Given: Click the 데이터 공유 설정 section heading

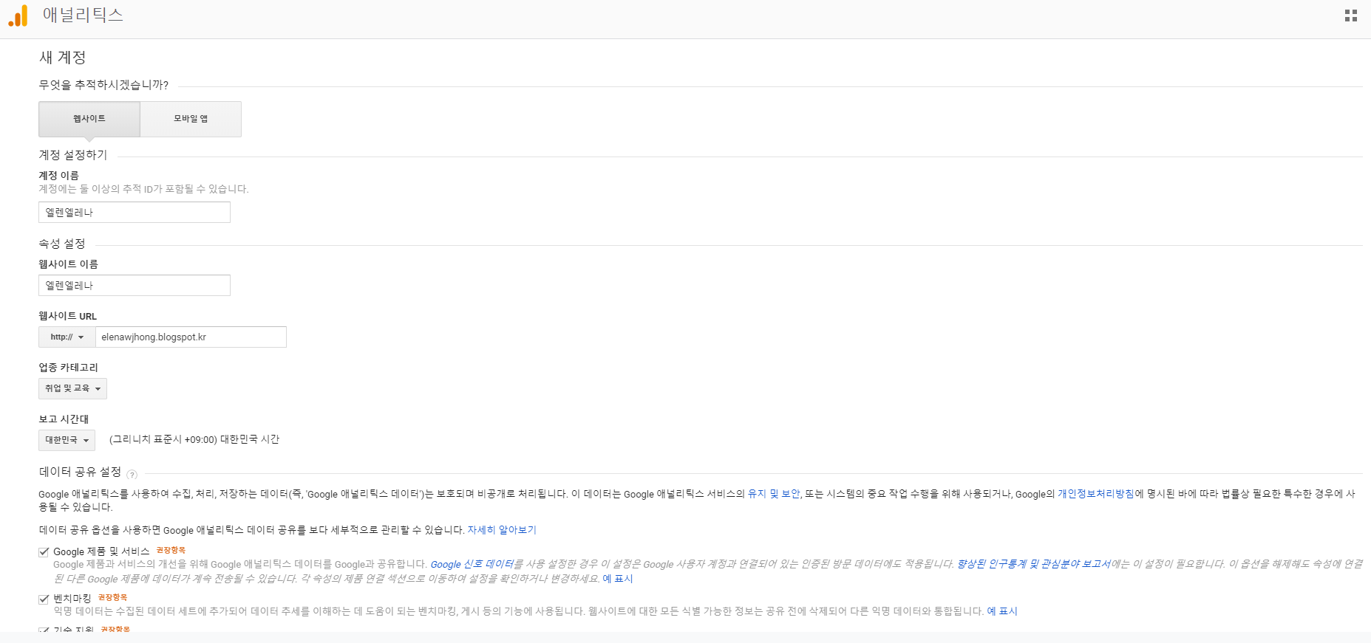Looking at the screenshot, I should click(x=80, y=472).
